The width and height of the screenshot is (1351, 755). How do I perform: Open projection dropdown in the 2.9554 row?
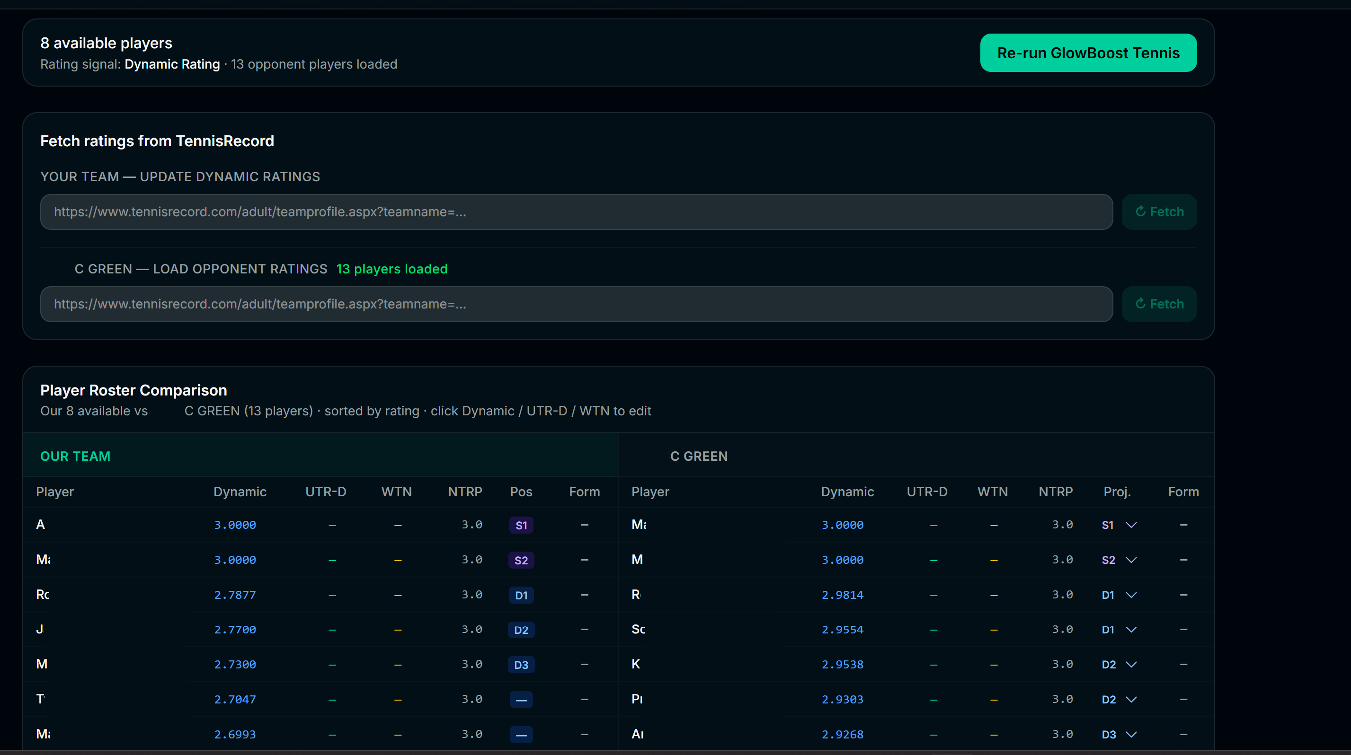click(x=1119, y=630)
